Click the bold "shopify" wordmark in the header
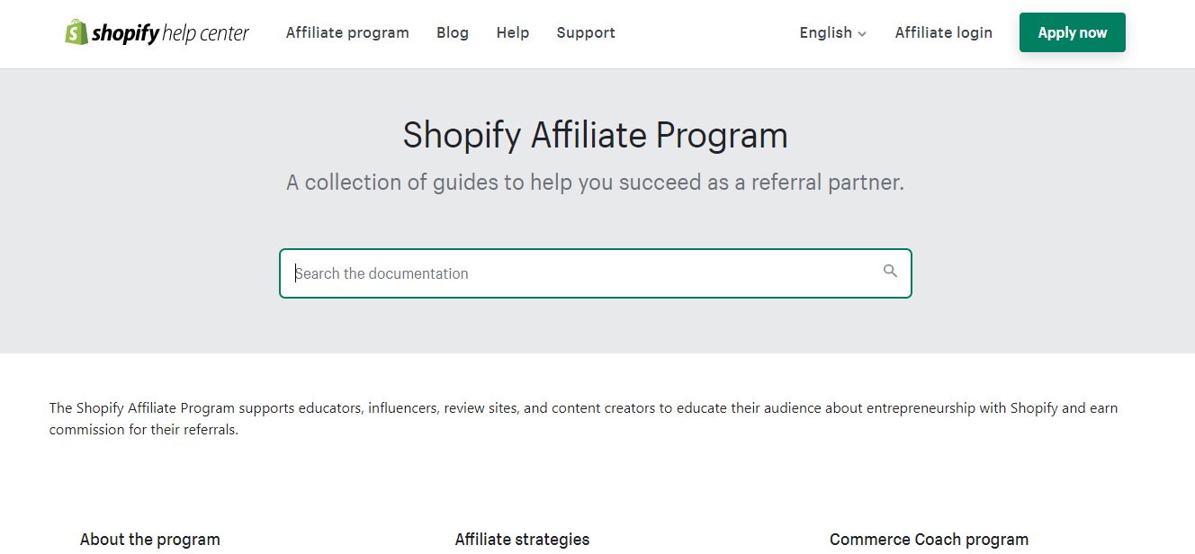Screen dimensions: 1195x554 coord(125,34)
